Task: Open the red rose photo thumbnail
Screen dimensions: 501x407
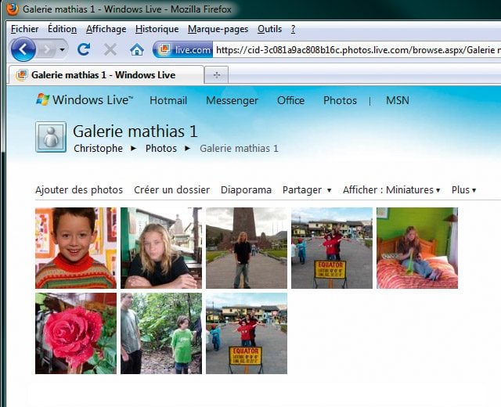Action: point(76,333)
